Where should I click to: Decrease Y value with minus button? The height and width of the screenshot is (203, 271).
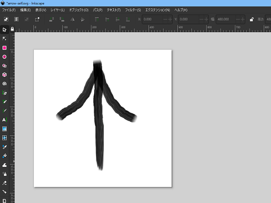tap(202, 19)
